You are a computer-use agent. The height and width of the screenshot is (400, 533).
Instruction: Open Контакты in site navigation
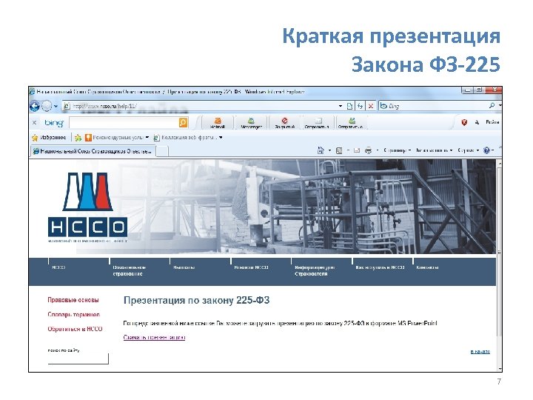(x=427, y=267)
